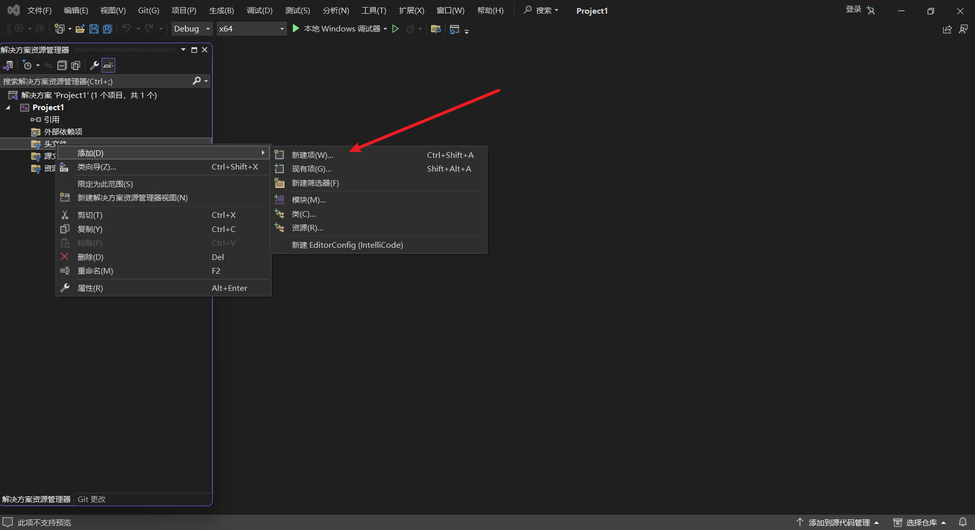Open the 工具(T) menu
The width and height of the screenshot is (975, 530).
click(374, 11)
